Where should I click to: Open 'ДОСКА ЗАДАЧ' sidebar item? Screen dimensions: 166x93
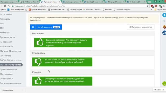click(11, 60)
